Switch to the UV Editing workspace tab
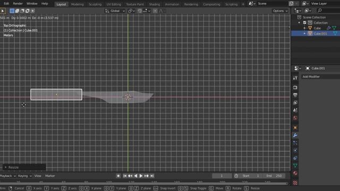 [114, 4]
